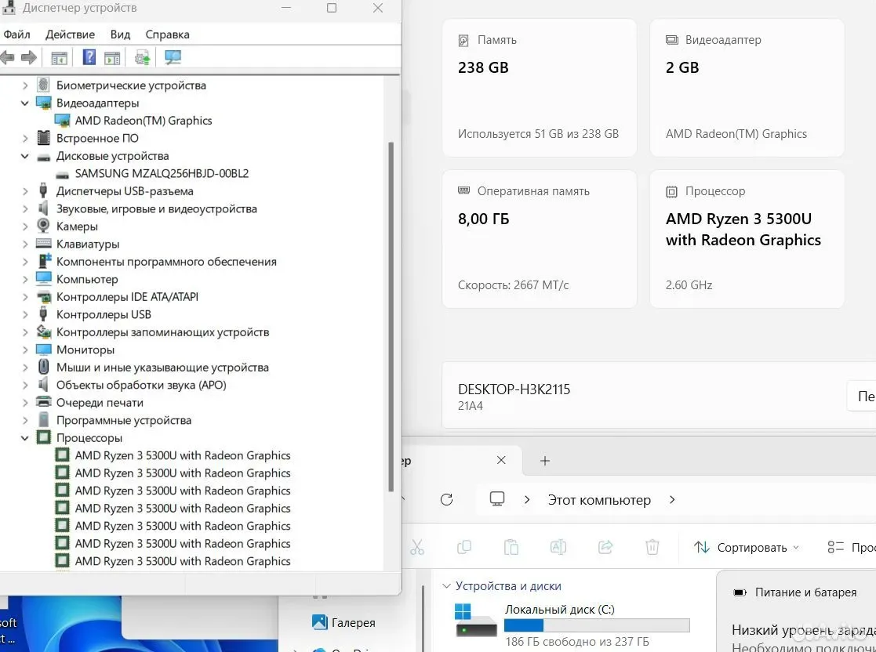This screenshot has height=652, width=876.
Task: Select SAMSUNG MZALQ256HBJD-00BL2 disk entry
Action: coord(162,174)
